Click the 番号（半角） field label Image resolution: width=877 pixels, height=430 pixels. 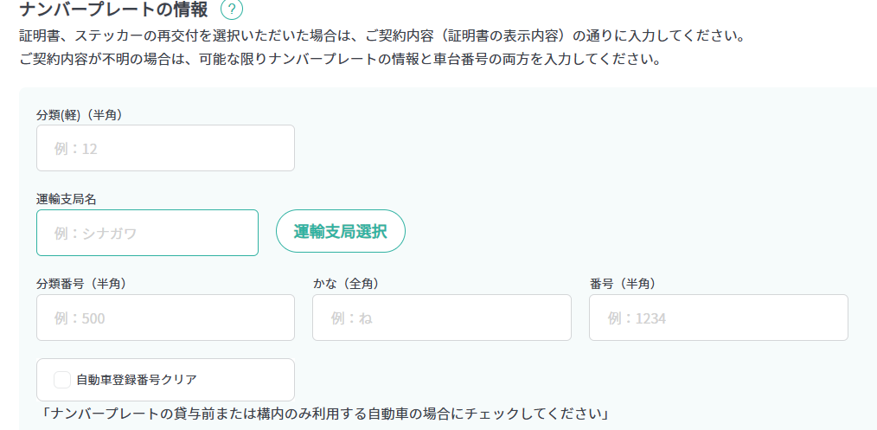coord(622,284)
